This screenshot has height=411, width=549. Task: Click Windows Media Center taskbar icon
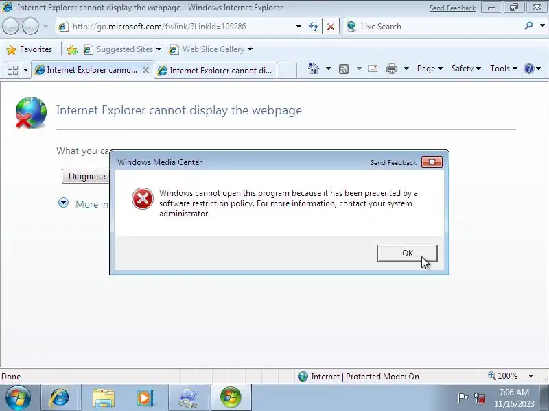(x=231, y=398)
